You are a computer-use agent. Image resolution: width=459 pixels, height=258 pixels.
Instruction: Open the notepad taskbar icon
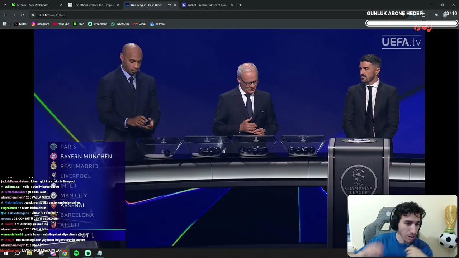click(100, 253)
